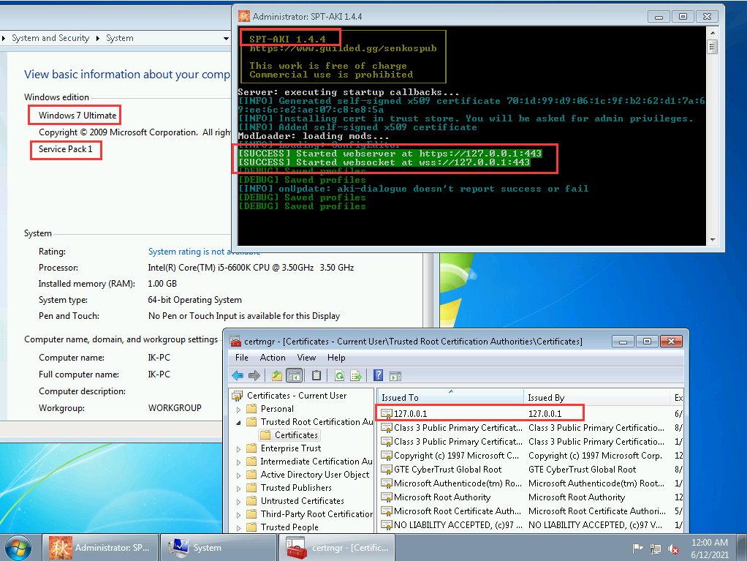This screenshot has height=561, width=747.
Task: Expand the Trusted Publishers node
Action: pyautogui.click(x=239, y=488)
